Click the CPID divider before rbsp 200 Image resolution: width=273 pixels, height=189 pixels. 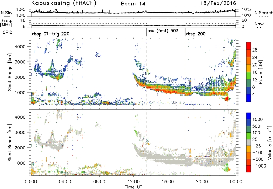pyautogui.click(x=185, y=32)
